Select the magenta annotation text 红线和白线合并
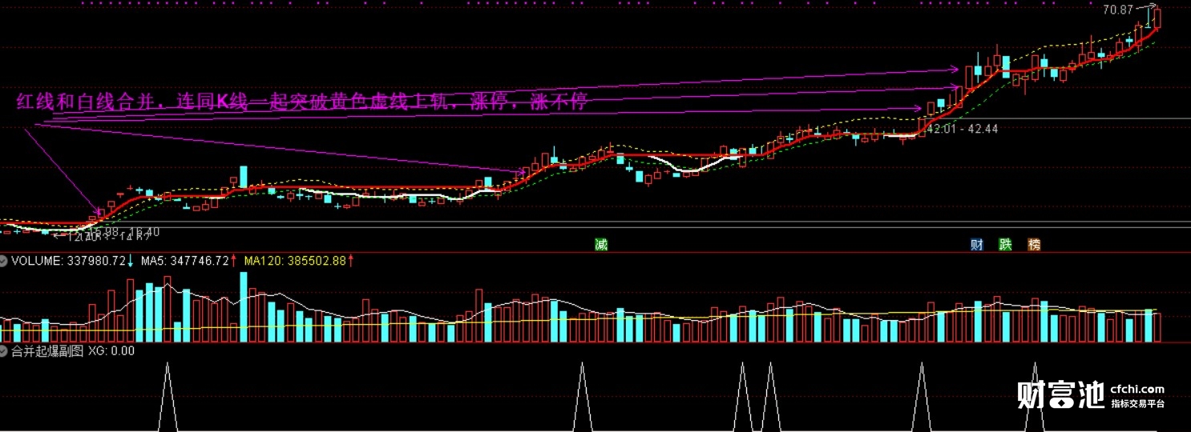The width and height of the screenshot is (1191, 432). (88, 102)
